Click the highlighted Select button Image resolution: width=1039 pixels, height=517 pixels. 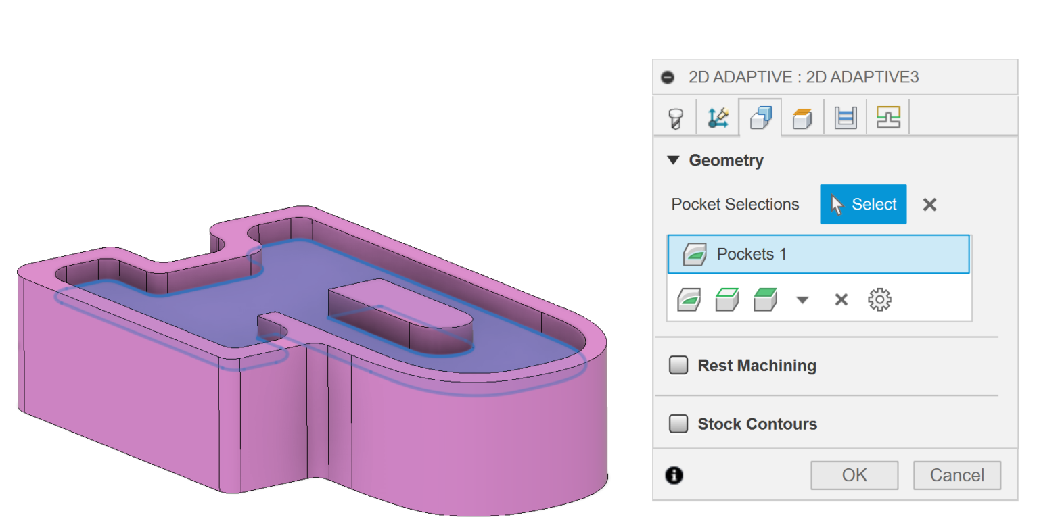[863, 204]
